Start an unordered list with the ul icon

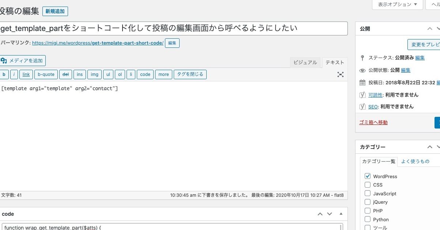108,74
